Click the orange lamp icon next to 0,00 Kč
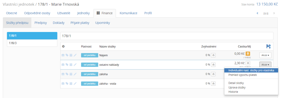 point(248,53)
